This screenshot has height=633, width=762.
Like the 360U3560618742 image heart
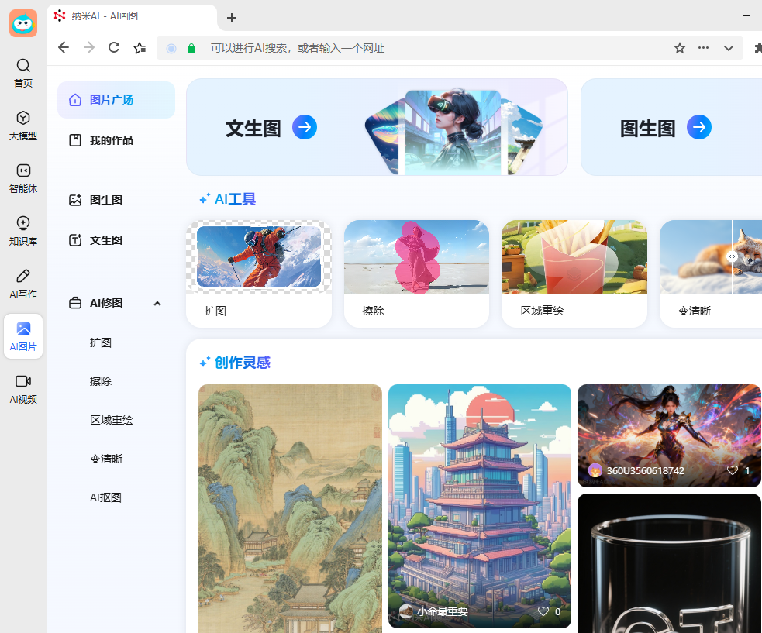coord(733,470)
